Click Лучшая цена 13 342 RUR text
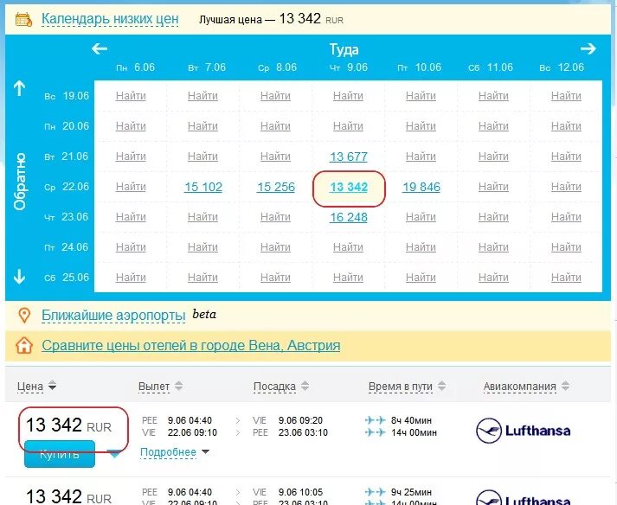Screen dimensions: 617x505 pyautogui.click(x=271, y=19)
